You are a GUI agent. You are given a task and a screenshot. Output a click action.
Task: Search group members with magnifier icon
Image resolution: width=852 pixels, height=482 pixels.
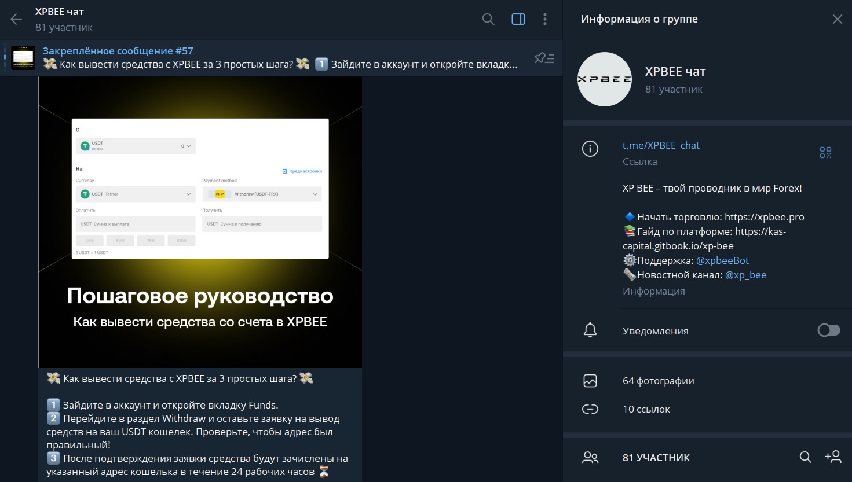point(805,457)
